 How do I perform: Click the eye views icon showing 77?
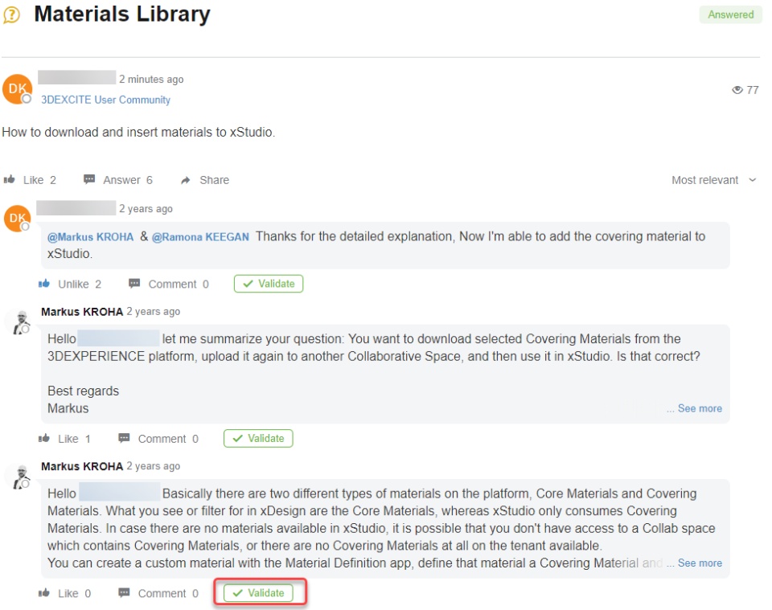click(x=737, y=90)
